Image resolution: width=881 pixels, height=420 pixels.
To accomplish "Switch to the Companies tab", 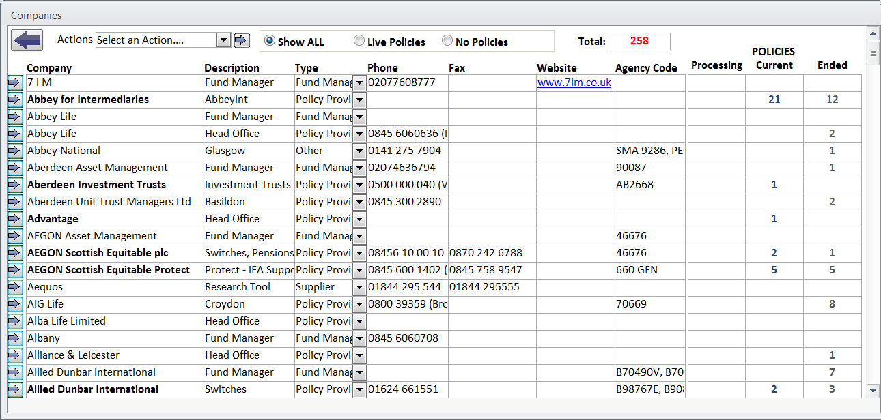I will point(36,15).
